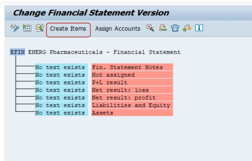This screenshot has height=161, width=252.
Task: Select the EFIN root node
Action: [17, 52]
